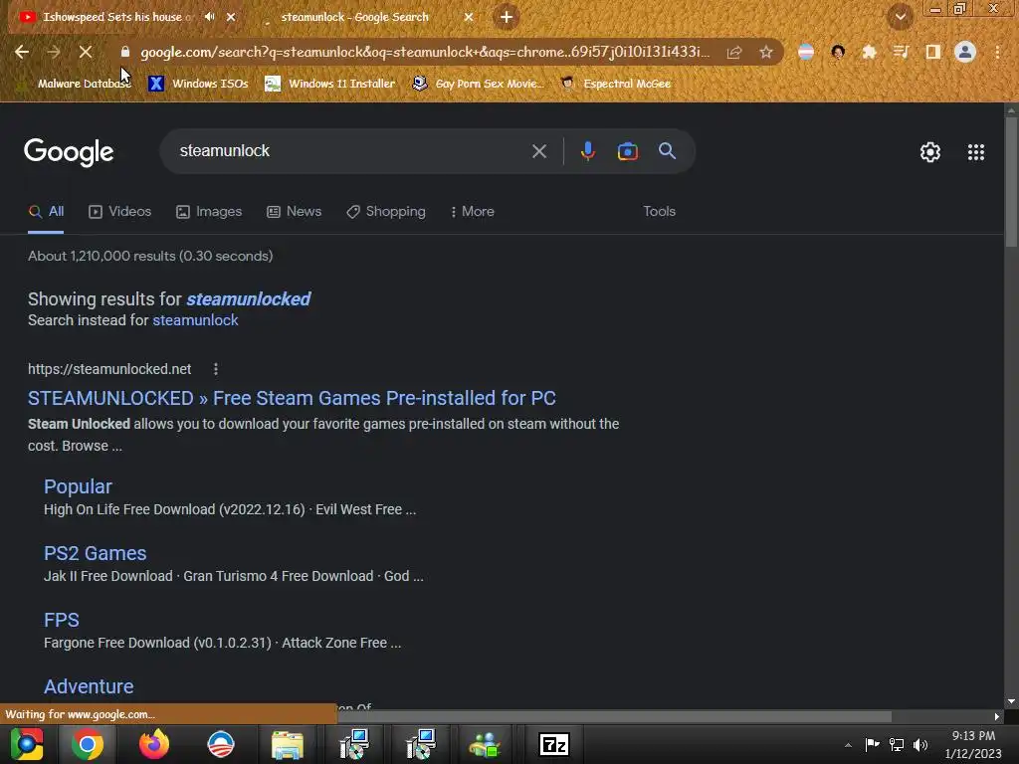Switch to Images results
1019x764 pixels.
pyautogui.click(x=209, y=212)
